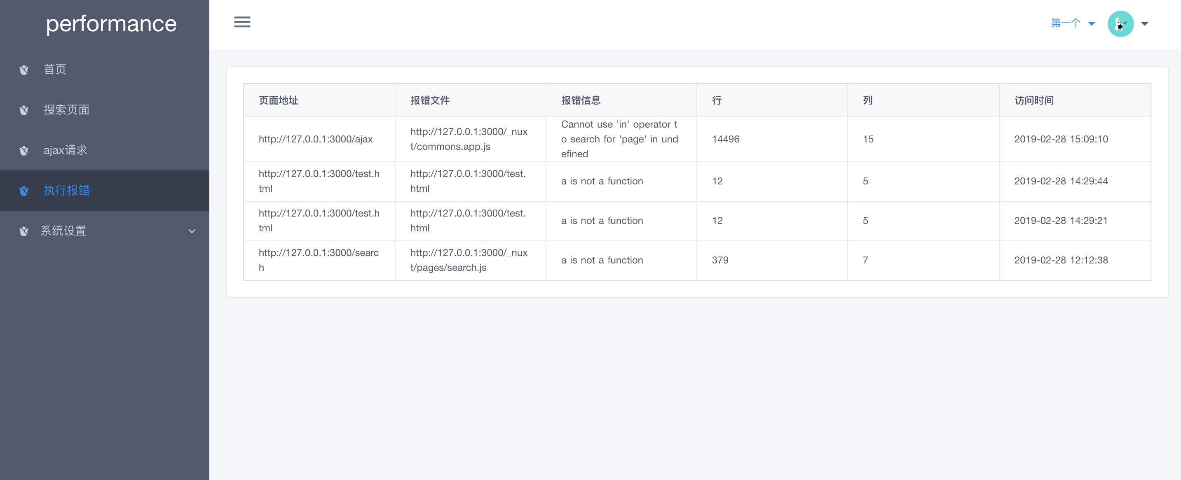Click line number 14496
This screenshot has width=1181, height=480.
pos(725,139)
